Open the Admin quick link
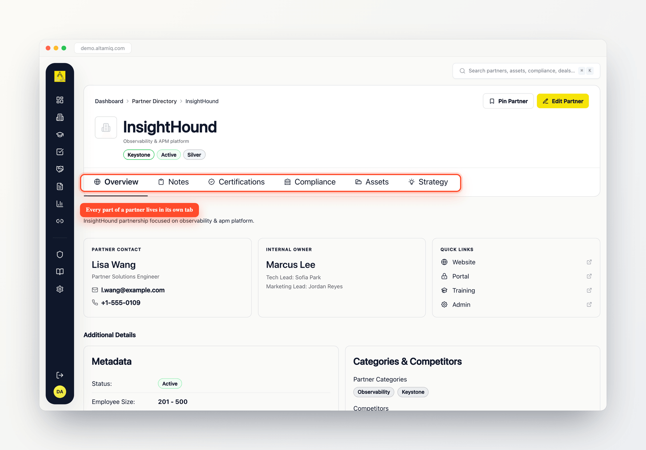 (x=516, y=305)
